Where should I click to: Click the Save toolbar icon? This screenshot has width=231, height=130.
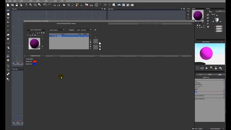tap(17, 5)
